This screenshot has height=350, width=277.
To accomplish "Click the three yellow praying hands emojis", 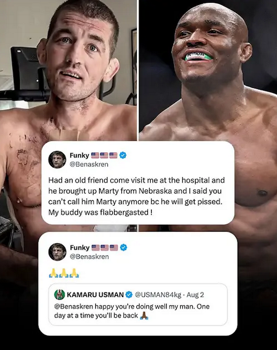I will click(x=64, y=273).
